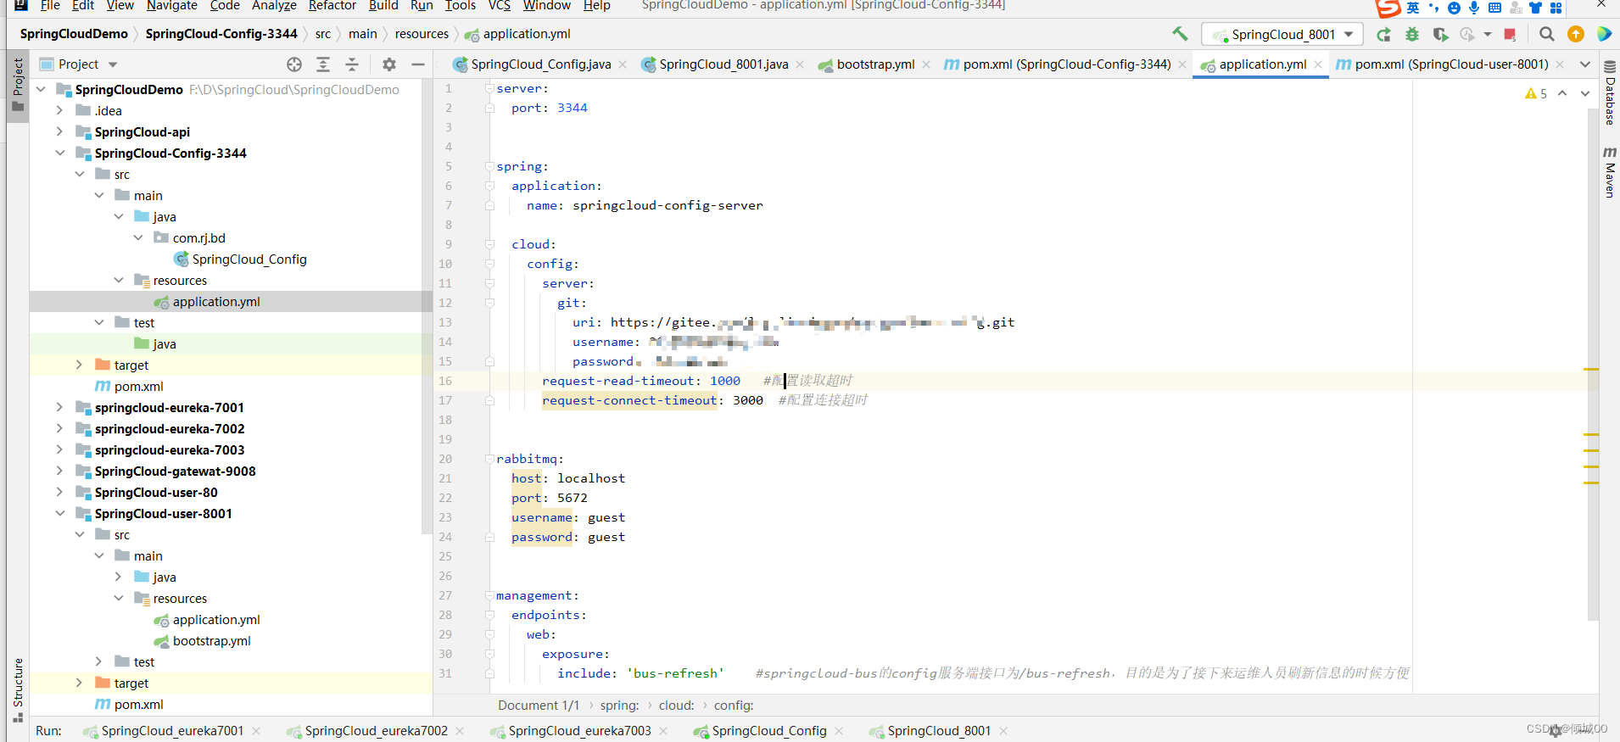
Task: Open Search Everywhere magnifier icon
Action: [x=1547, y=34]
